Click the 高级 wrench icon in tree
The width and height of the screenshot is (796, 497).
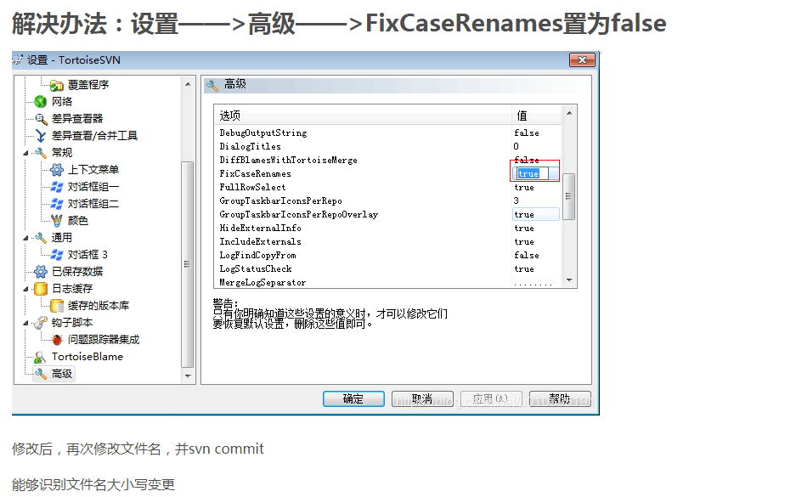point(41,374)
